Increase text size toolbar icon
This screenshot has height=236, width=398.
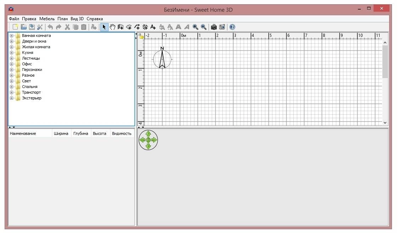coord(162,27)
